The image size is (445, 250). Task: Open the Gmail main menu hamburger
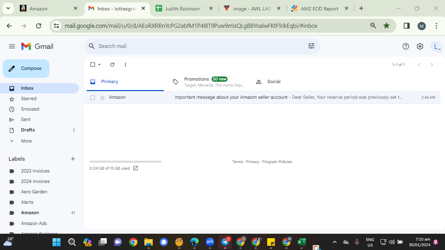point(12,46)
